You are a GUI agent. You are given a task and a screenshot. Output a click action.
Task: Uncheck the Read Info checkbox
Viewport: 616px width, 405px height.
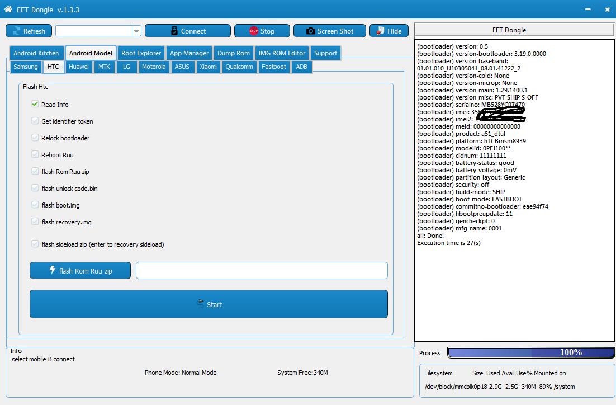point(35,104)
